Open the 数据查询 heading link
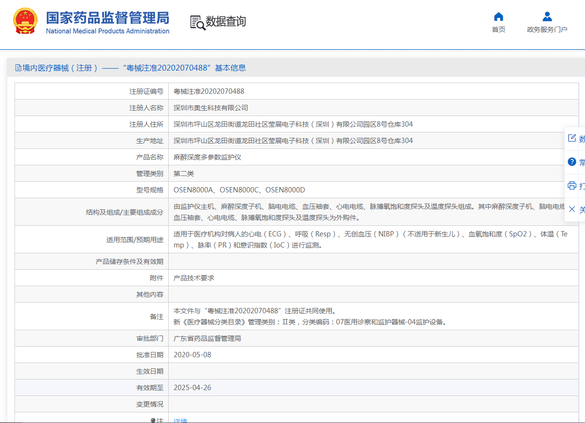Screen dimensions: 585x423 click(x=226, y=22)
